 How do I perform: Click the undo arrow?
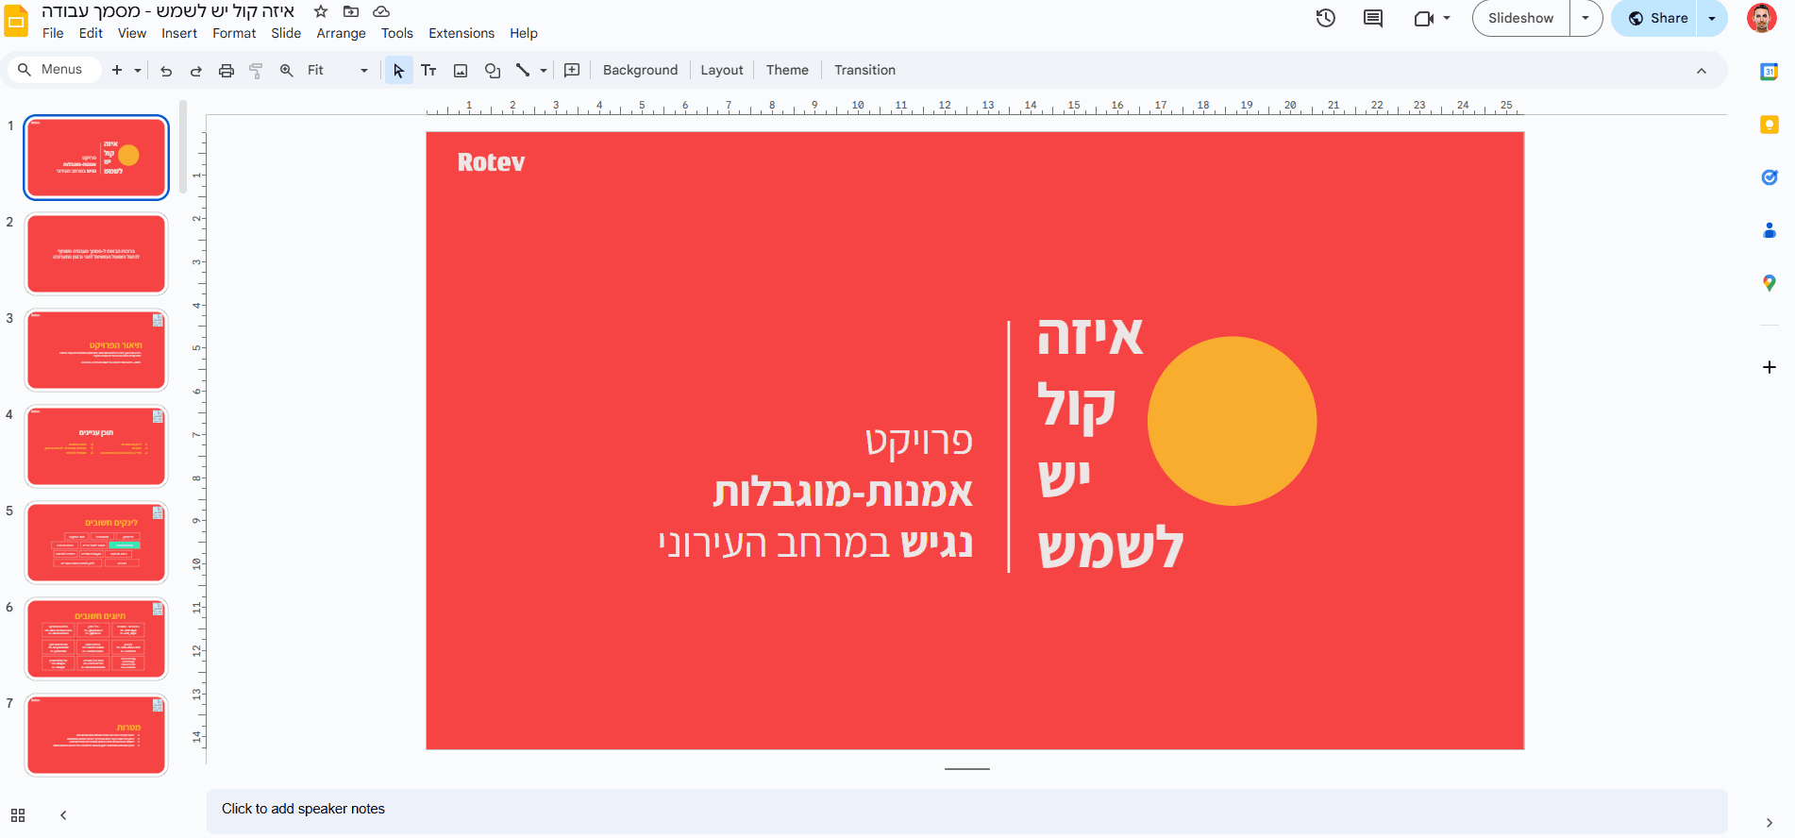coord(166,70)
